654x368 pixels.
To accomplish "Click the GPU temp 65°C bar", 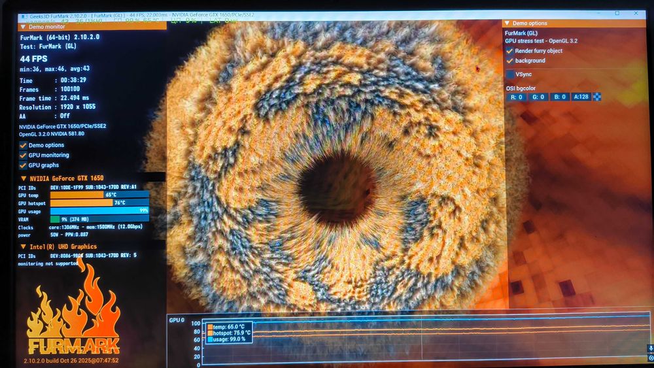I will (x=99, y=195).
